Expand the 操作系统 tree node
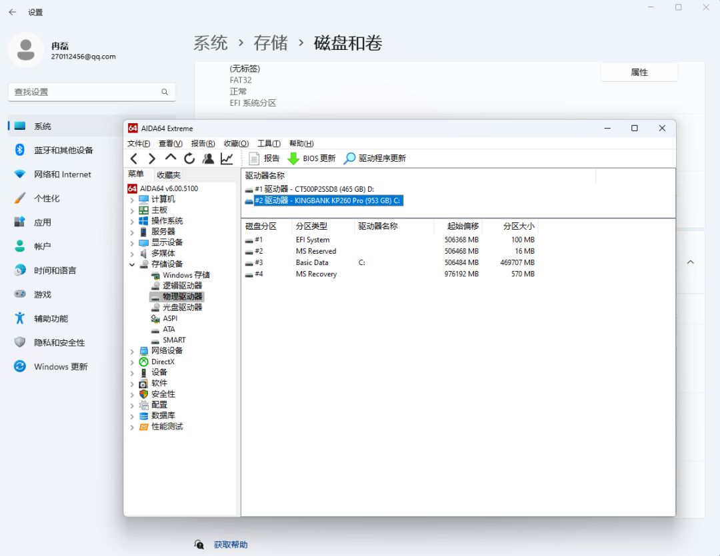The image size is (720, 556). point(132,222)
